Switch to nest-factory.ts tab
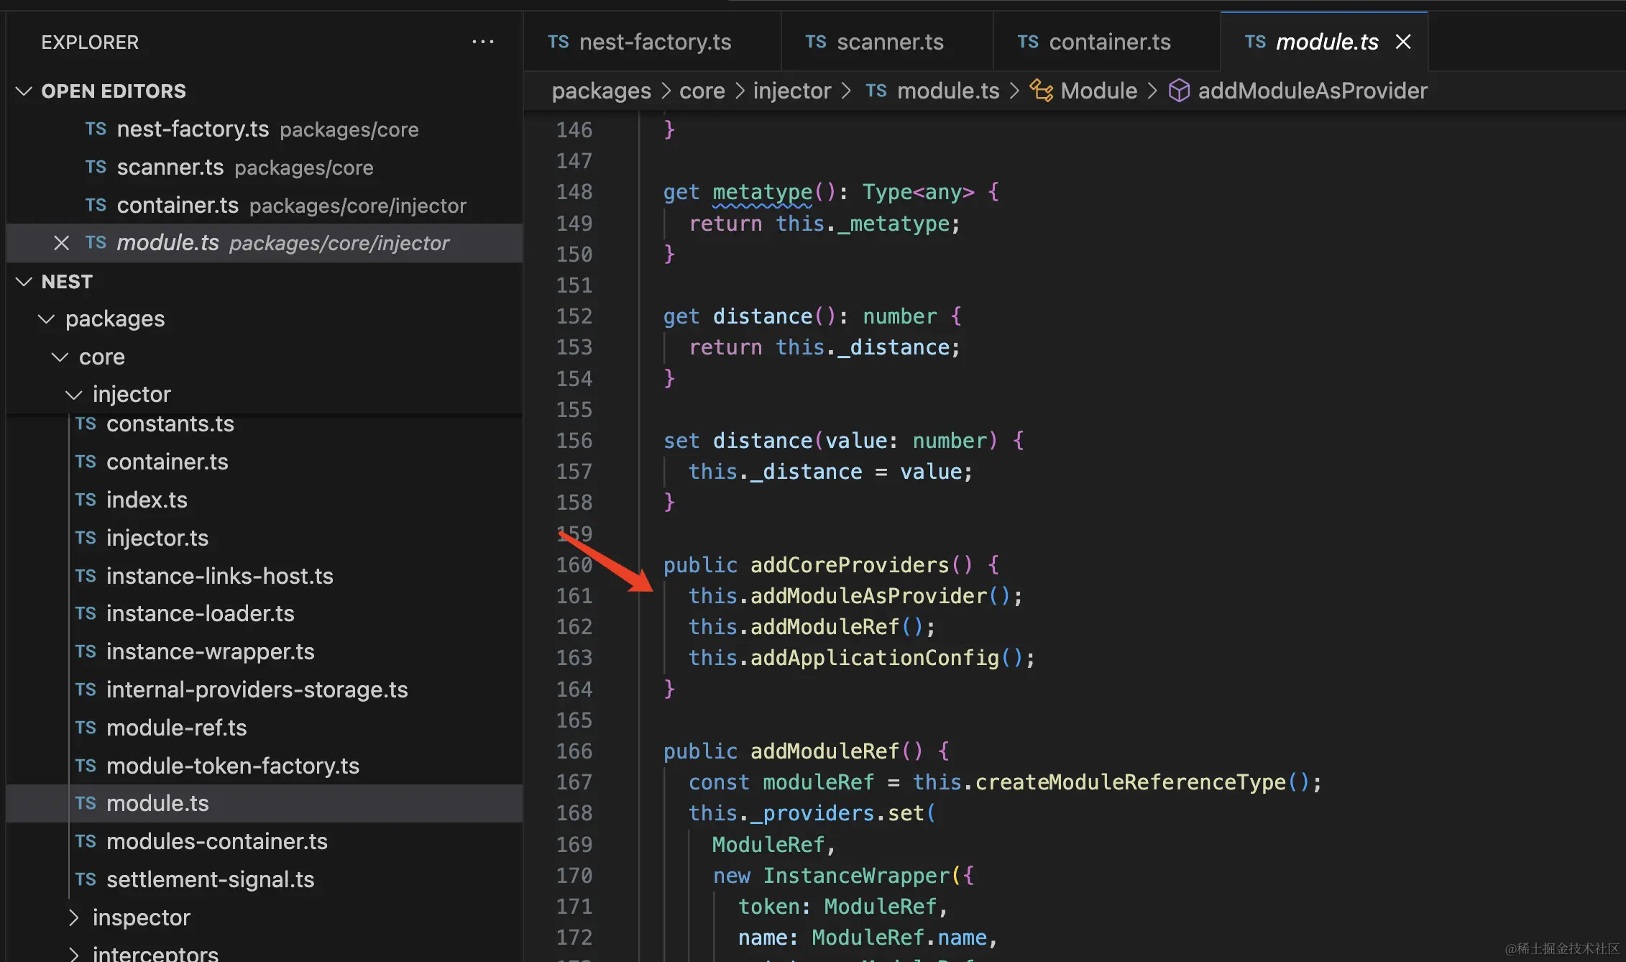Image resolution: width=1626 pixels, height=962 pixels. coord(651,42)
